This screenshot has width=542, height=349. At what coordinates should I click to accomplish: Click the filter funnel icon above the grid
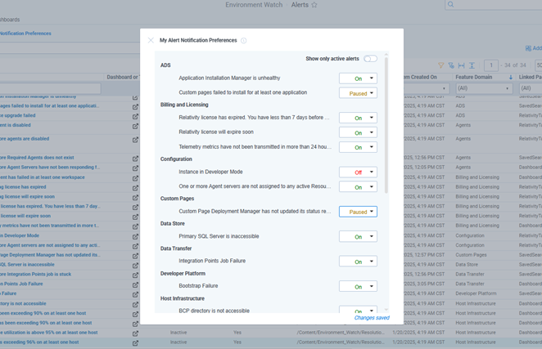440,65
